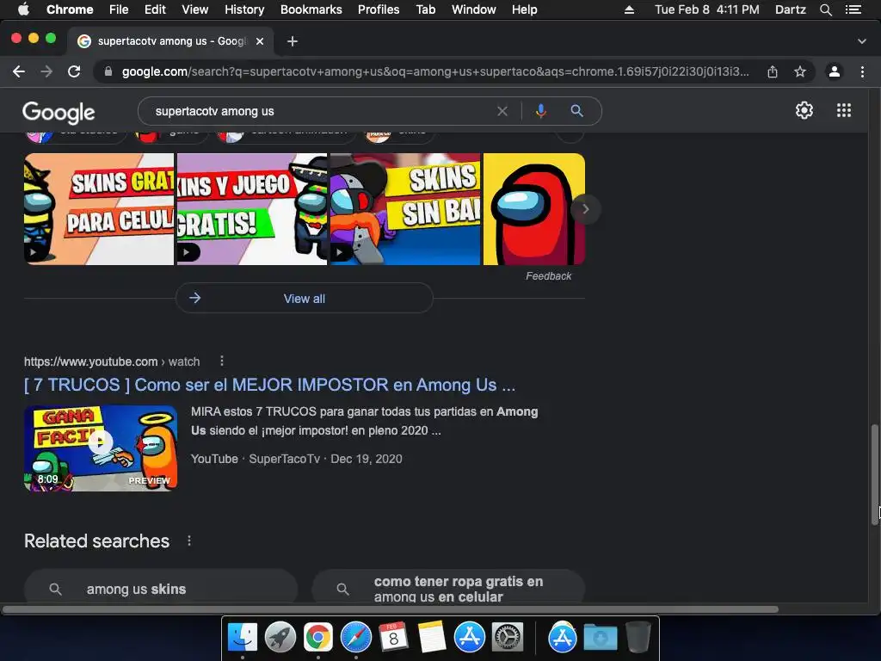Open the Edit menu

[155, 9]
